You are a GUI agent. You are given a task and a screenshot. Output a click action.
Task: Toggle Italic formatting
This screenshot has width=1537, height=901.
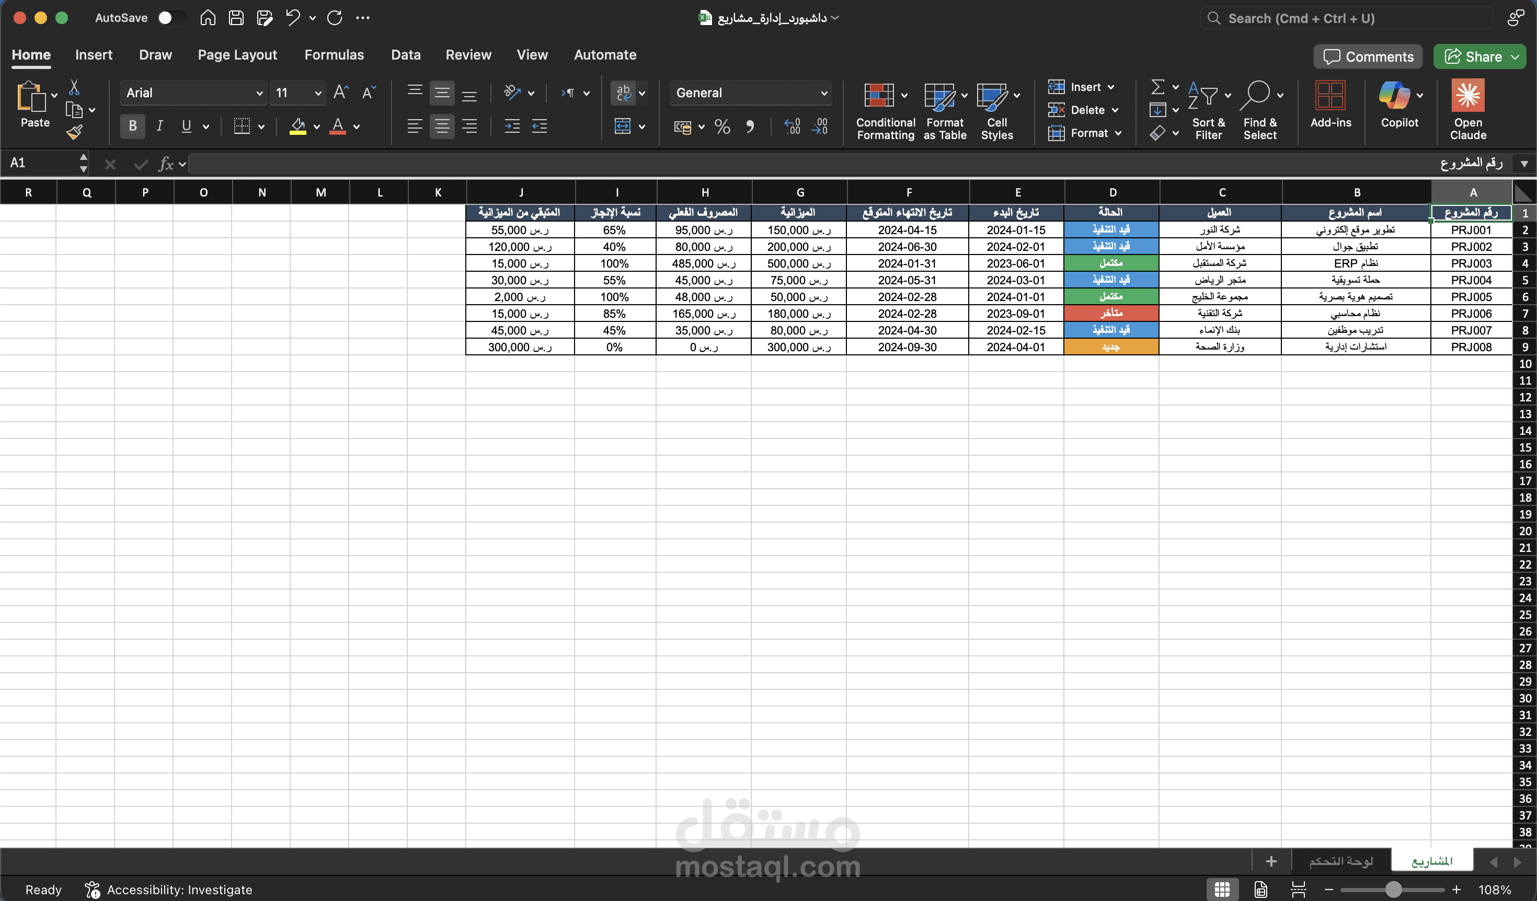(x=159, y=126)
